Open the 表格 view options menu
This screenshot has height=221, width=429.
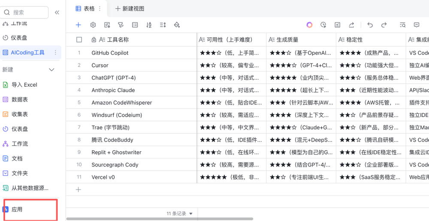point(100,9)
